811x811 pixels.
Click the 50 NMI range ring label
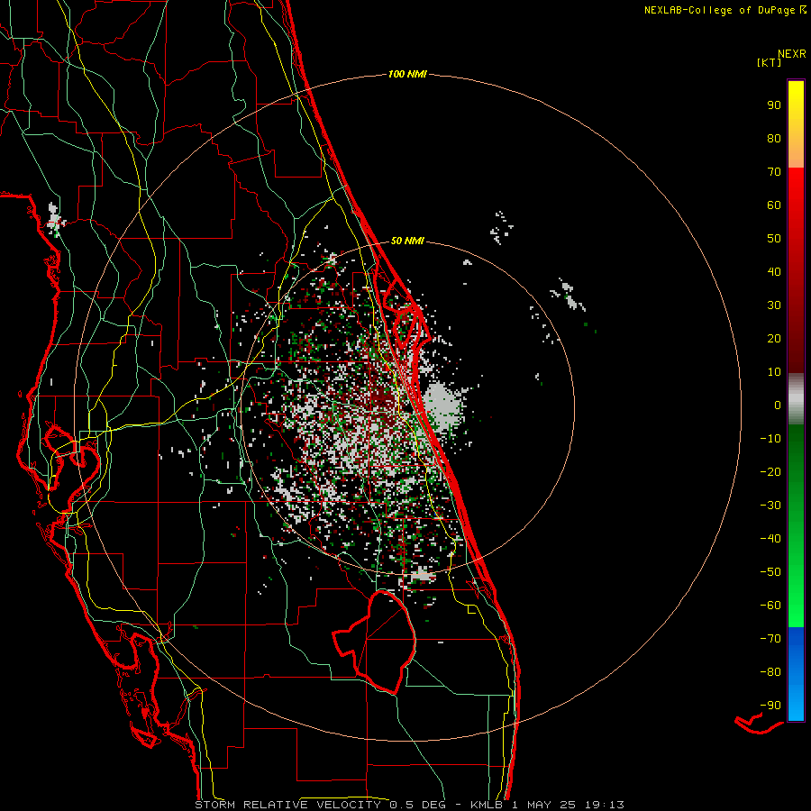click(x=407, y=241)
